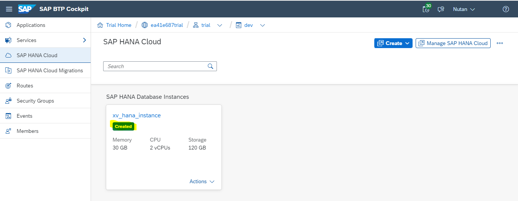Open the hamburger navigation menu
The image size is (518, 201).
point(9,9)
